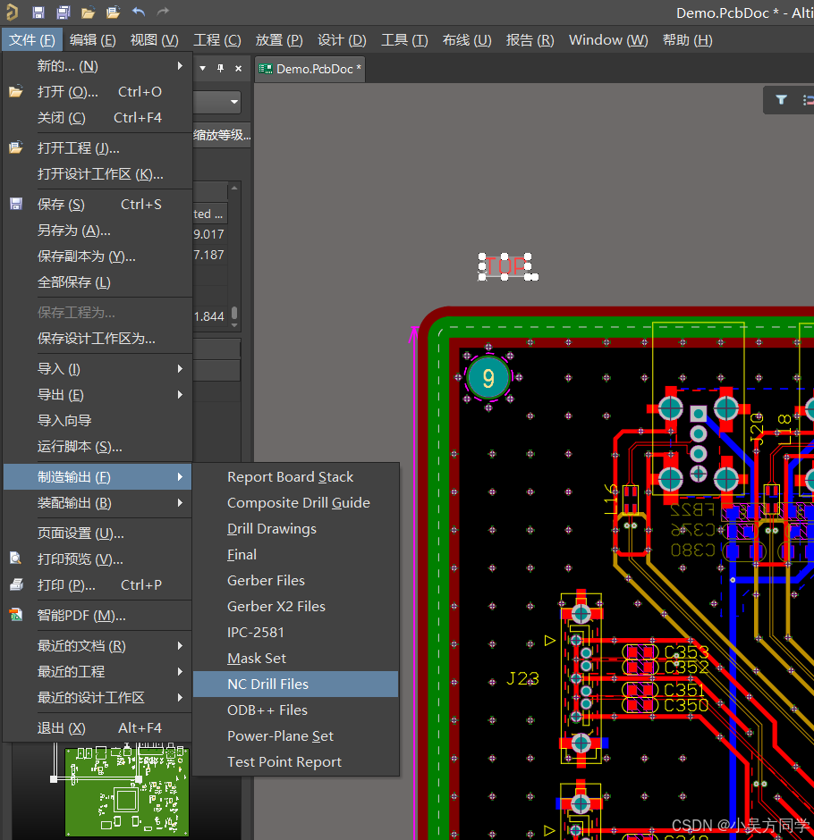Image resolution: width=814 pixels, height=840 pixels.
Task: Select Gerber Files in submenu
Action: click(295, 581)
